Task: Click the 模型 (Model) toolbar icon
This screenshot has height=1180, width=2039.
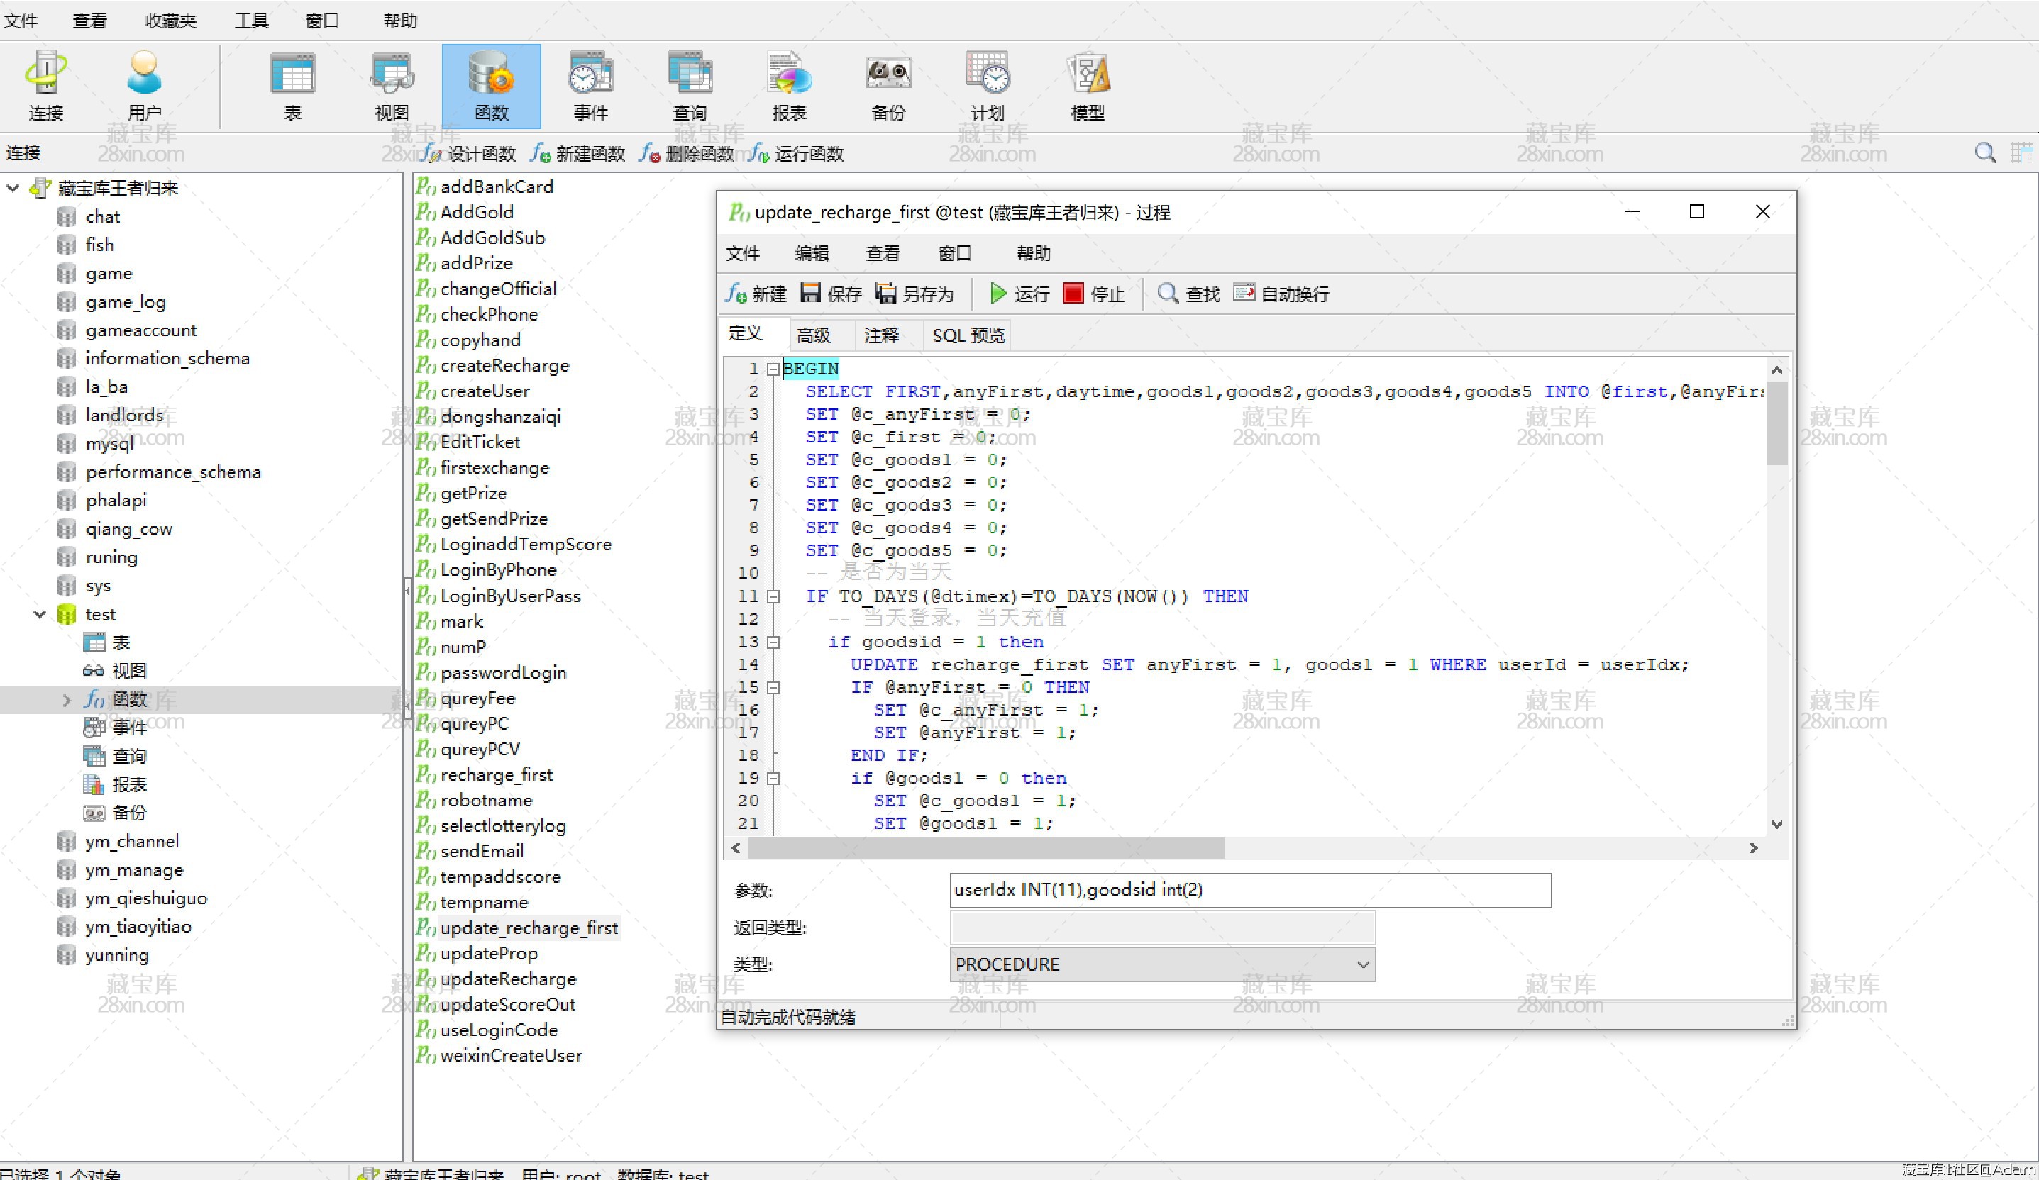Action: coord(1087,85)
